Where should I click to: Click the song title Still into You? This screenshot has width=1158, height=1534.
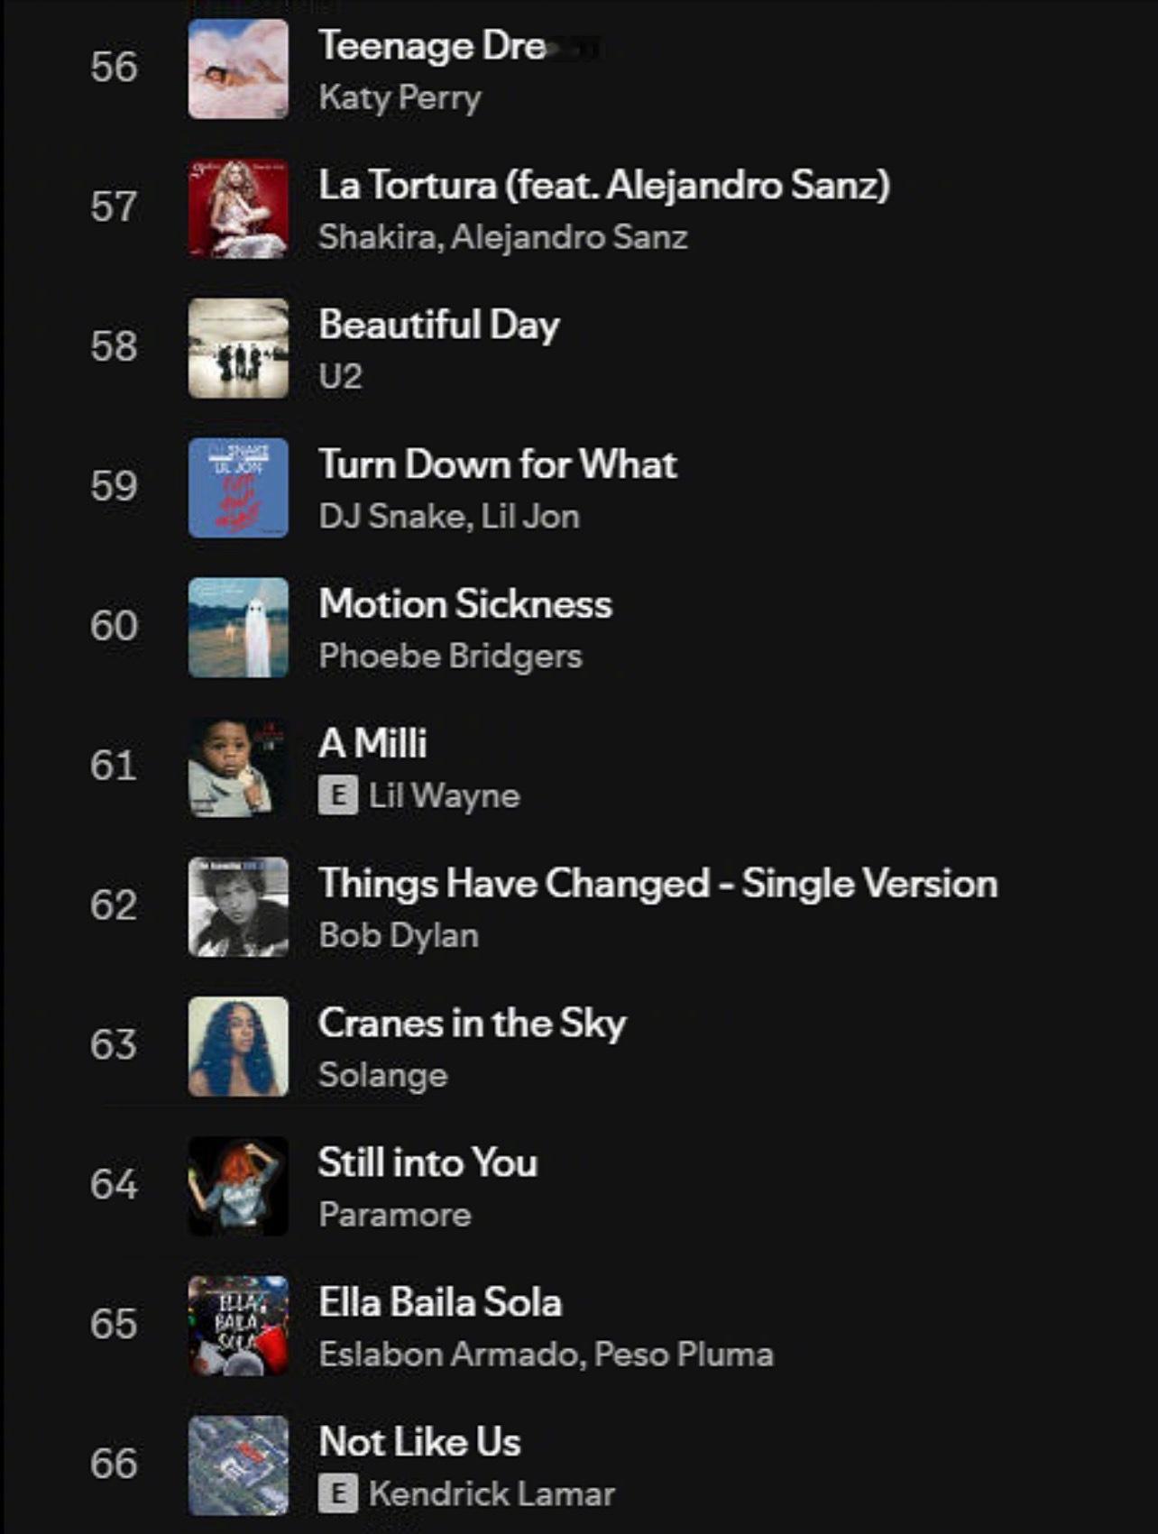pos(427,1162)
